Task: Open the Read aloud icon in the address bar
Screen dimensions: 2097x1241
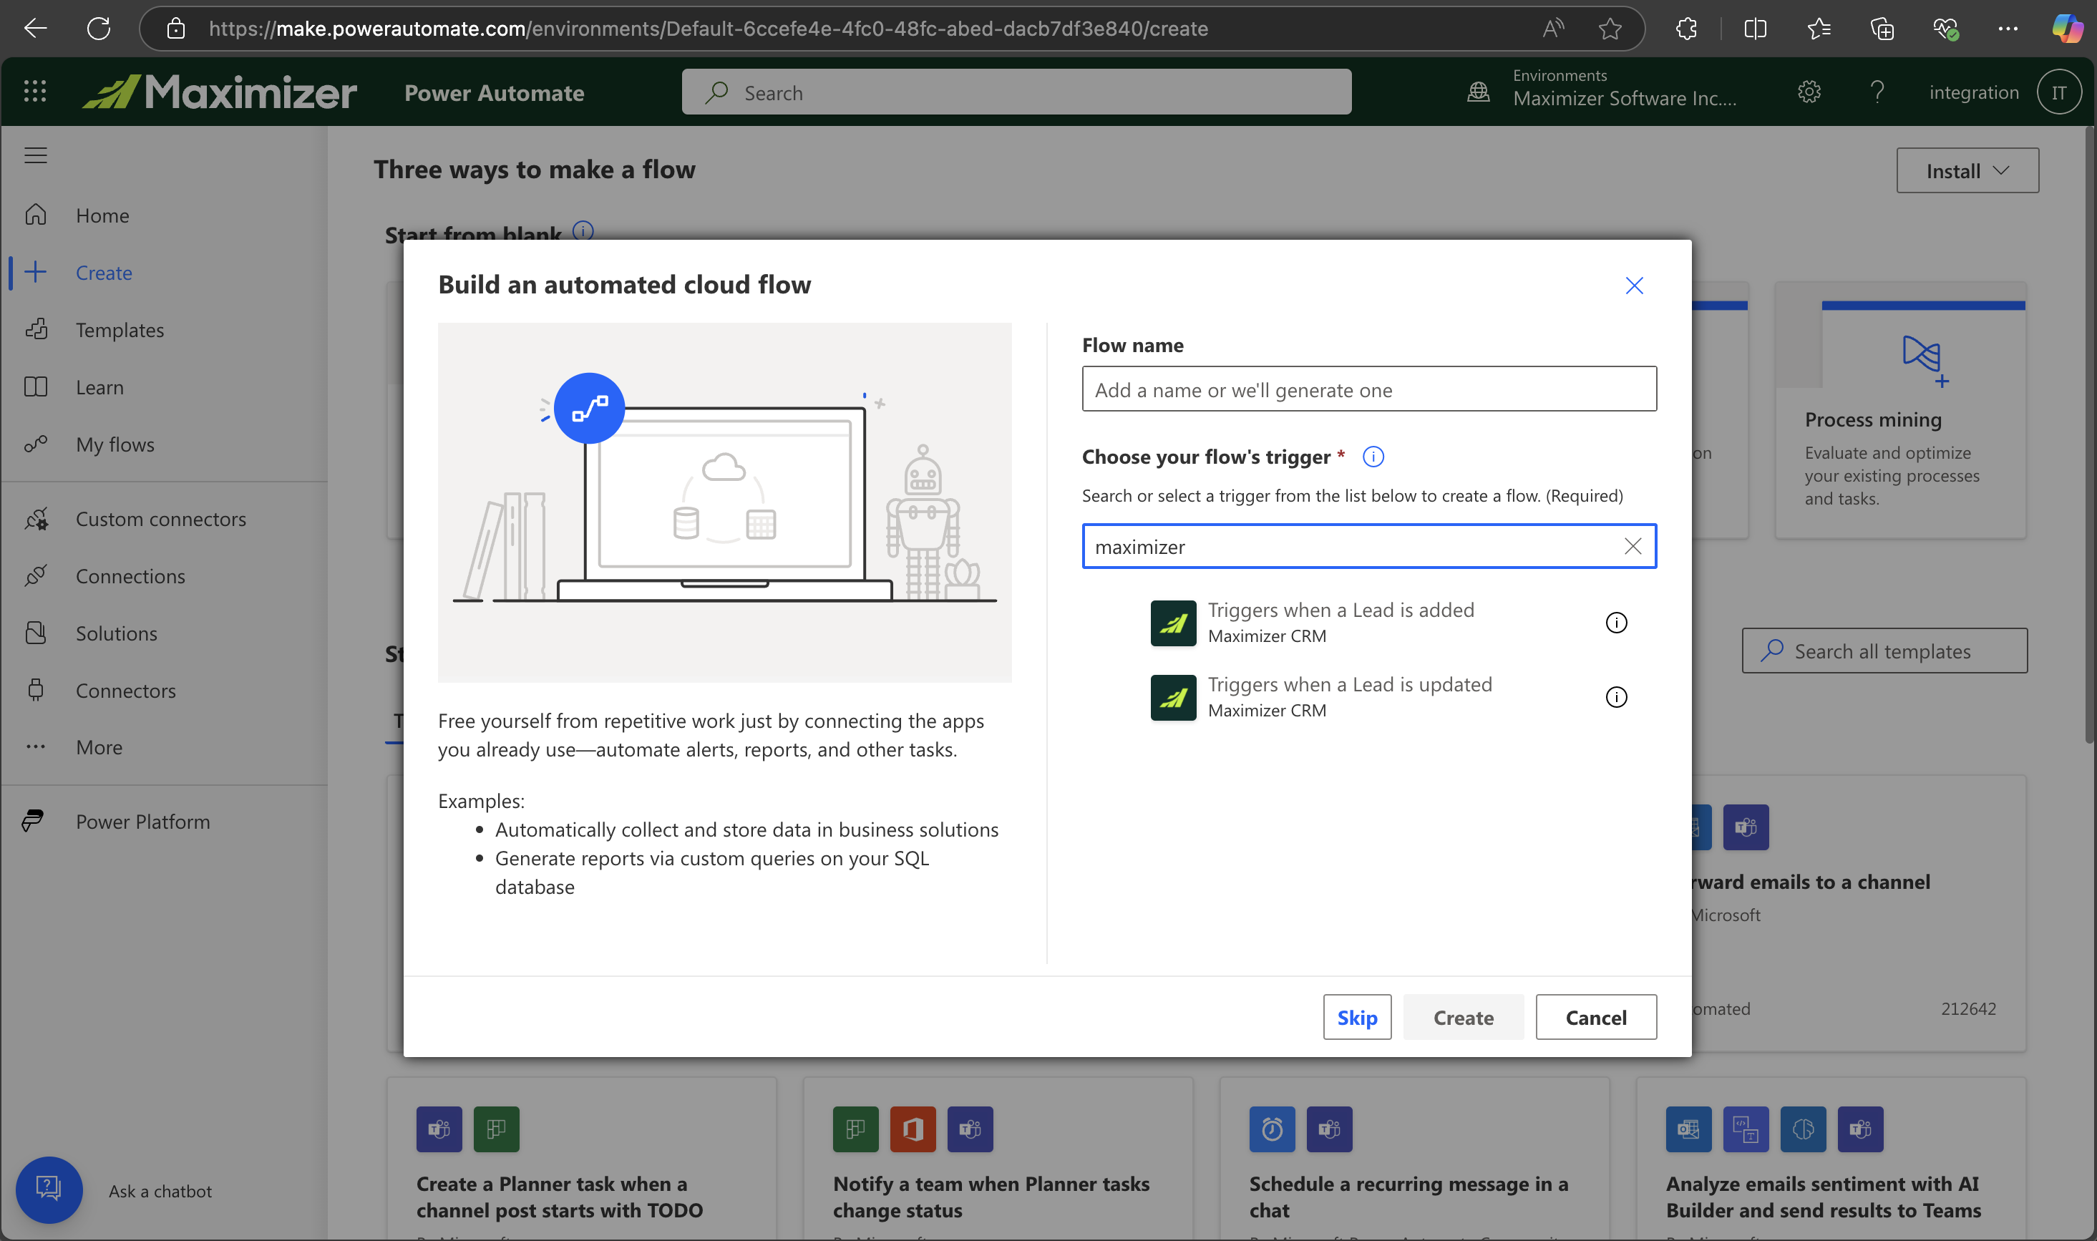Action: click(x=1552, y=29)
